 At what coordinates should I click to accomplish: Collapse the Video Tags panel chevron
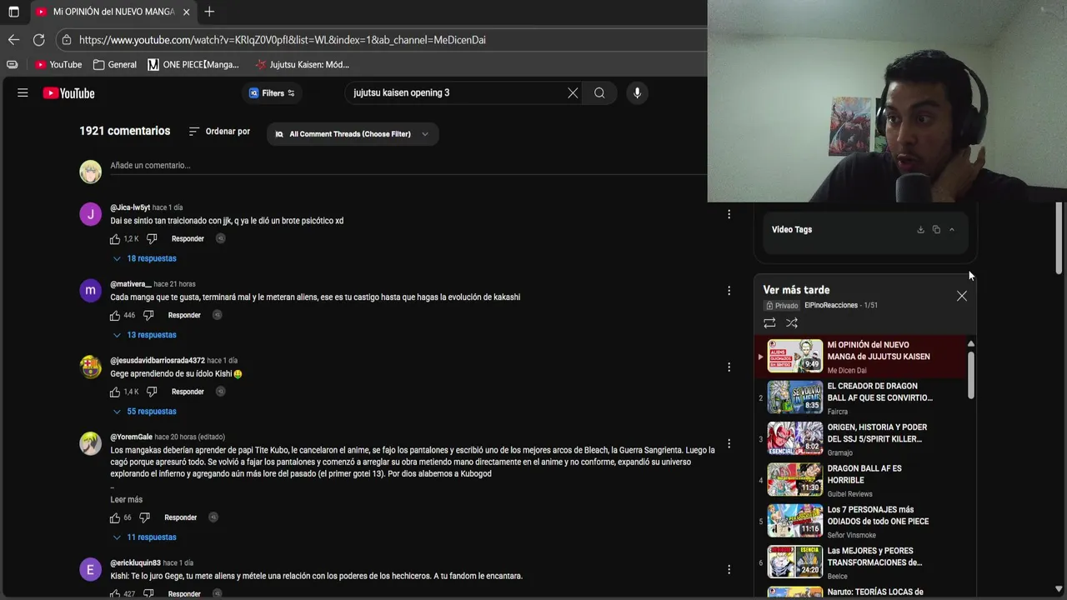952,230
